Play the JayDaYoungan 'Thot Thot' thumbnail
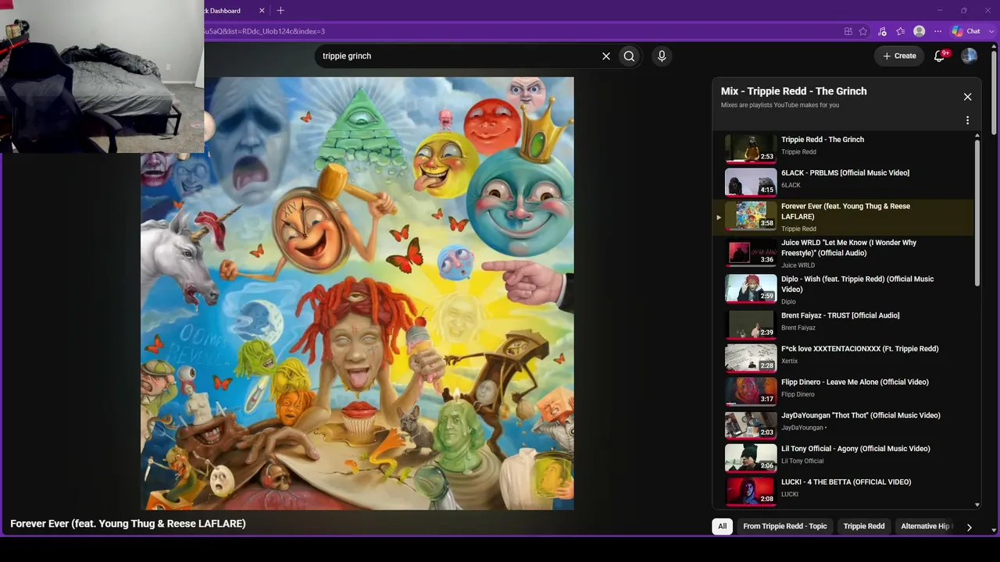This screenshot has width=1000, height=562. click(751, 425)
